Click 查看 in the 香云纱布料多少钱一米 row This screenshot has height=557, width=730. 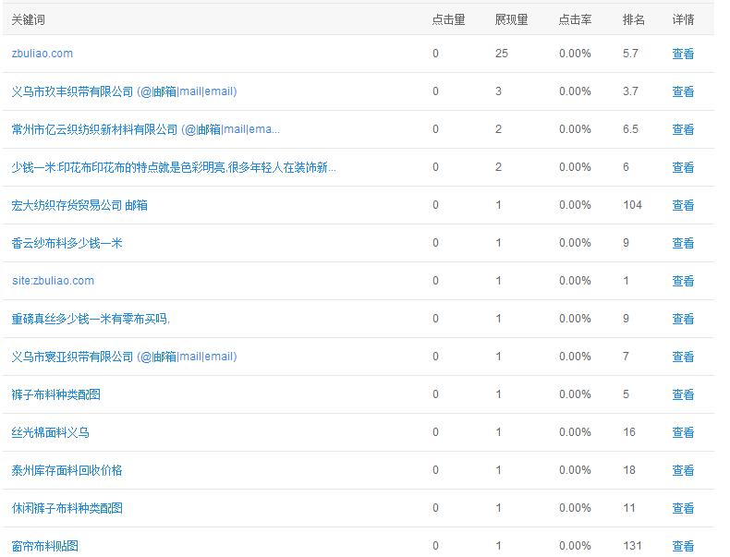coord(683,243)
